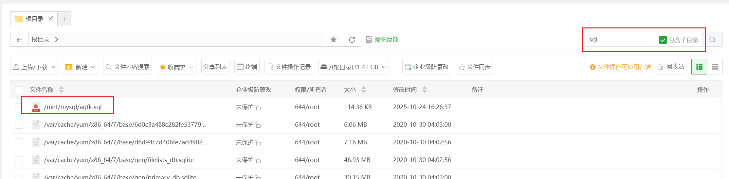The image size is (729, 179).
Task: Click the search magnifier button
Action: tap(712, 40)
